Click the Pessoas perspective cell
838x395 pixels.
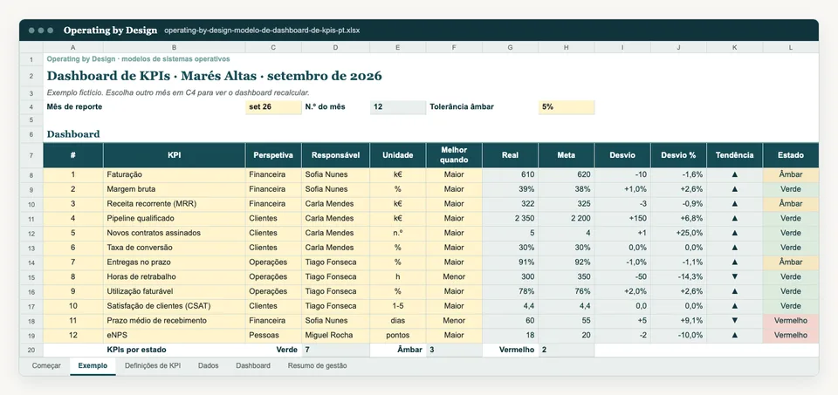click(273, 335)
